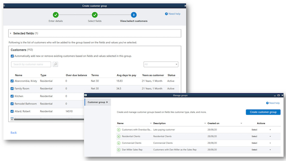Screen dimensions: 286x161
Task: Click the search magnifier icon button
Action: (56, 64)
